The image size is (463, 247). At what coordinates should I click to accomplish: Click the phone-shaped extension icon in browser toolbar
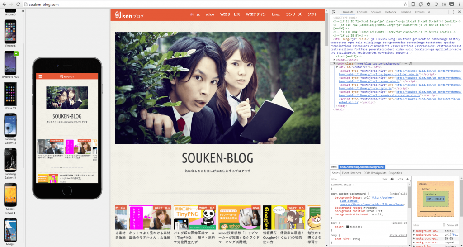(x=413, y=5)
